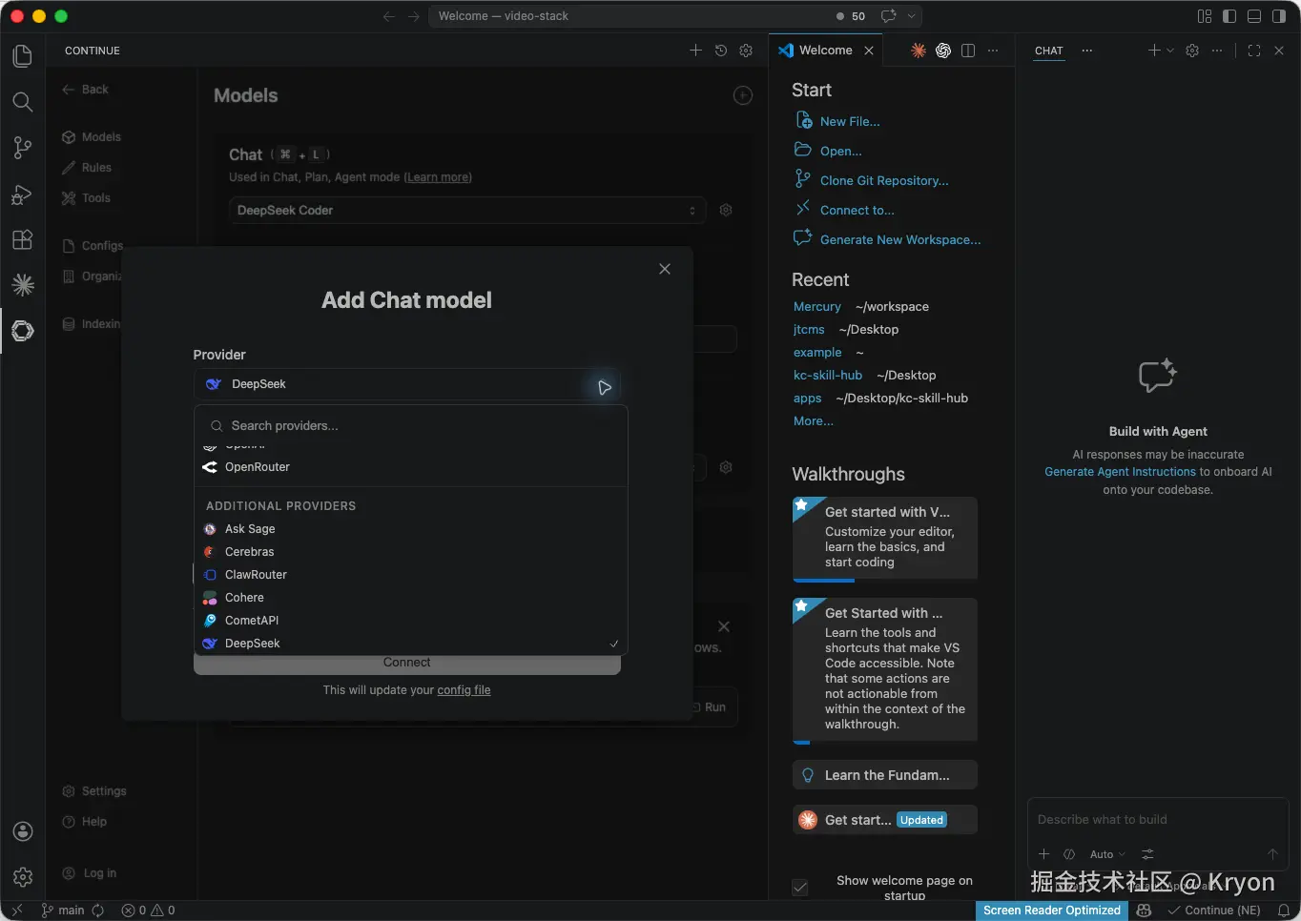The height and width of the screenshot is (921, 1301).
Task: Open the Extensions view in activity bar
Action: coord(23,239)
